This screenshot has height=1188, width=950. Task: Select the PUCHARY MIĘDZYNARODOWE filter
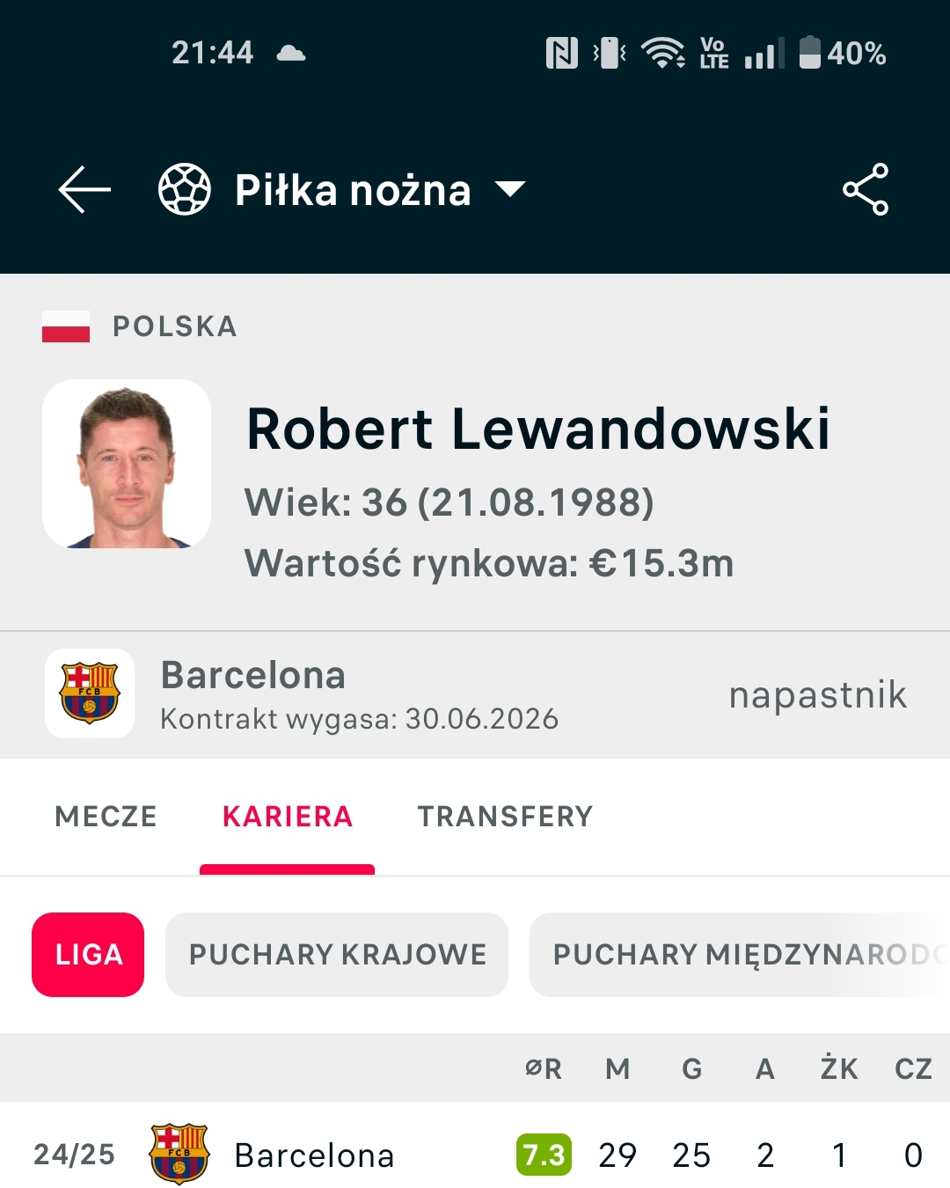(739, 955)
